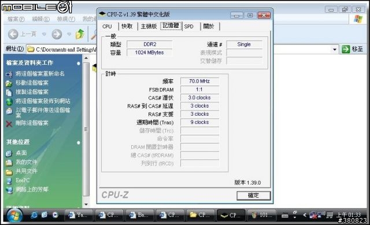Click the sidebar scrollbar down arrow
The width and height of the screenshot is (370, 225).
(x=86, y=204)
